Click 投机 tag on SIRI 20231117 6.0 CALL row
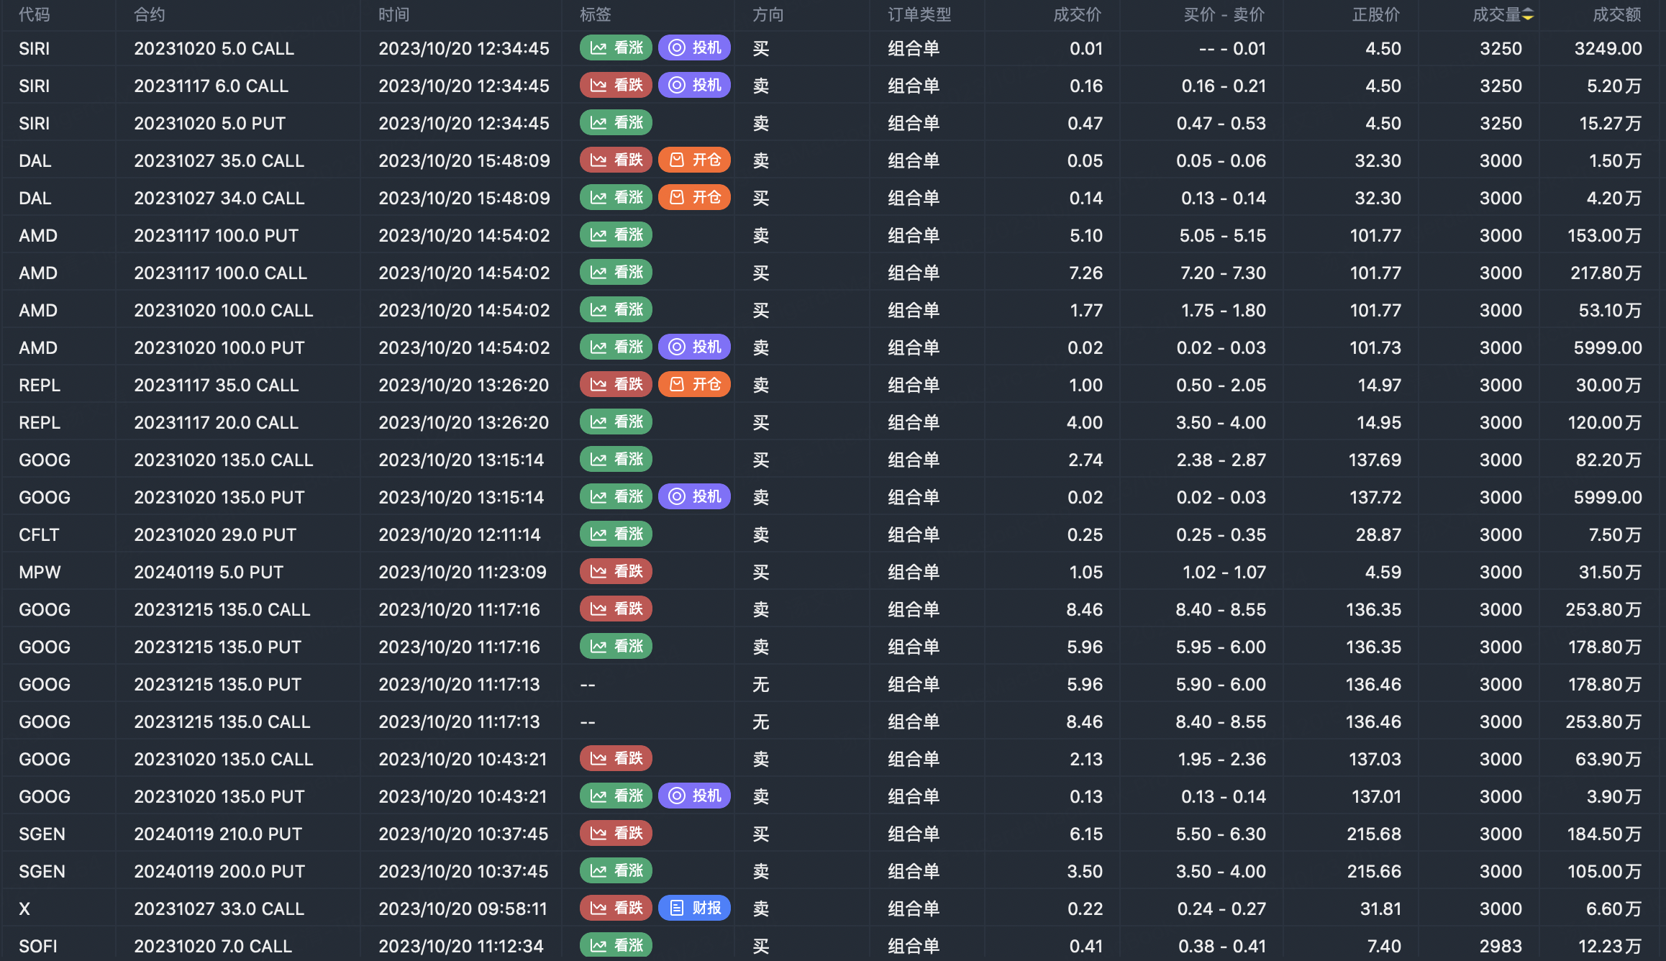 pyautogui.click(x=694, y=86)
